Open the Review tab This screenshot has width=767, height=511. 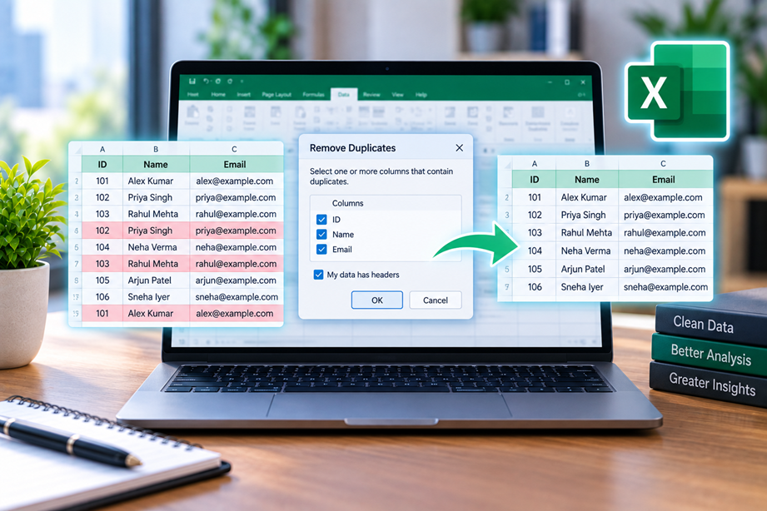(x=371, y=94)
